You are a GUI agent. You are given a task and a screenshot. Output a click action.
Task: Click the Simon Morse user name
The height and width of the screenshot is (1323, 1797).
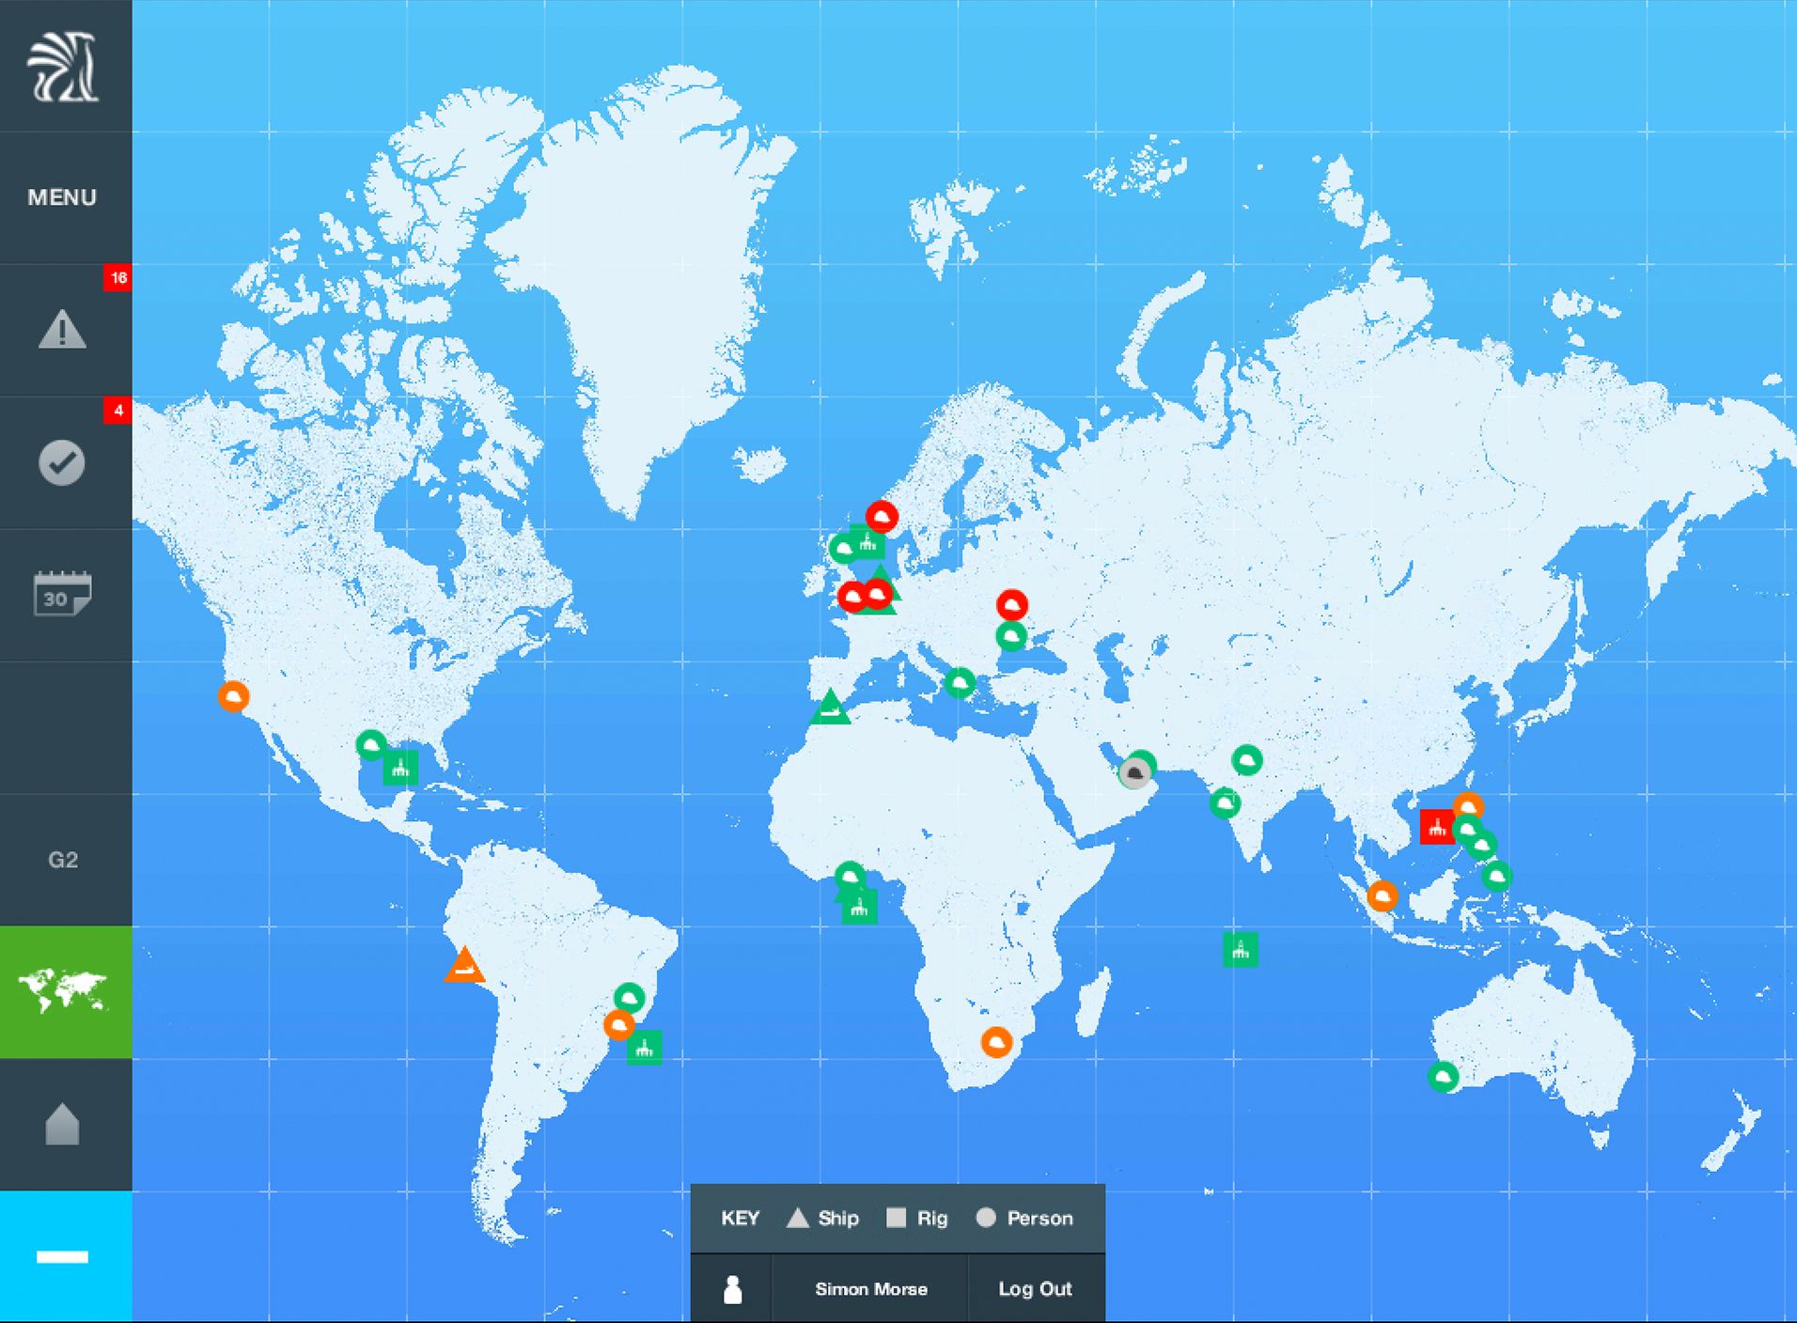(x=871, y=1289)
